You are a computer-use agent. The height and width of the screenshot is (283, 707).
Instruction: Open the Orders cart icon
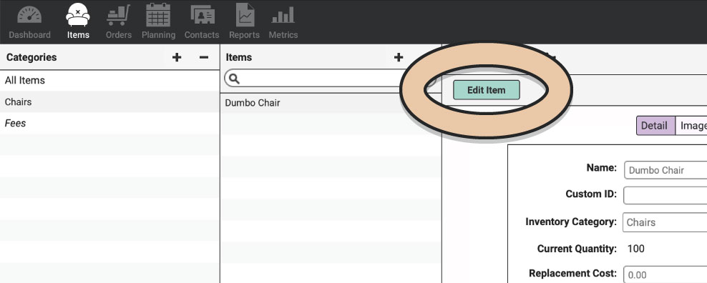119,15
